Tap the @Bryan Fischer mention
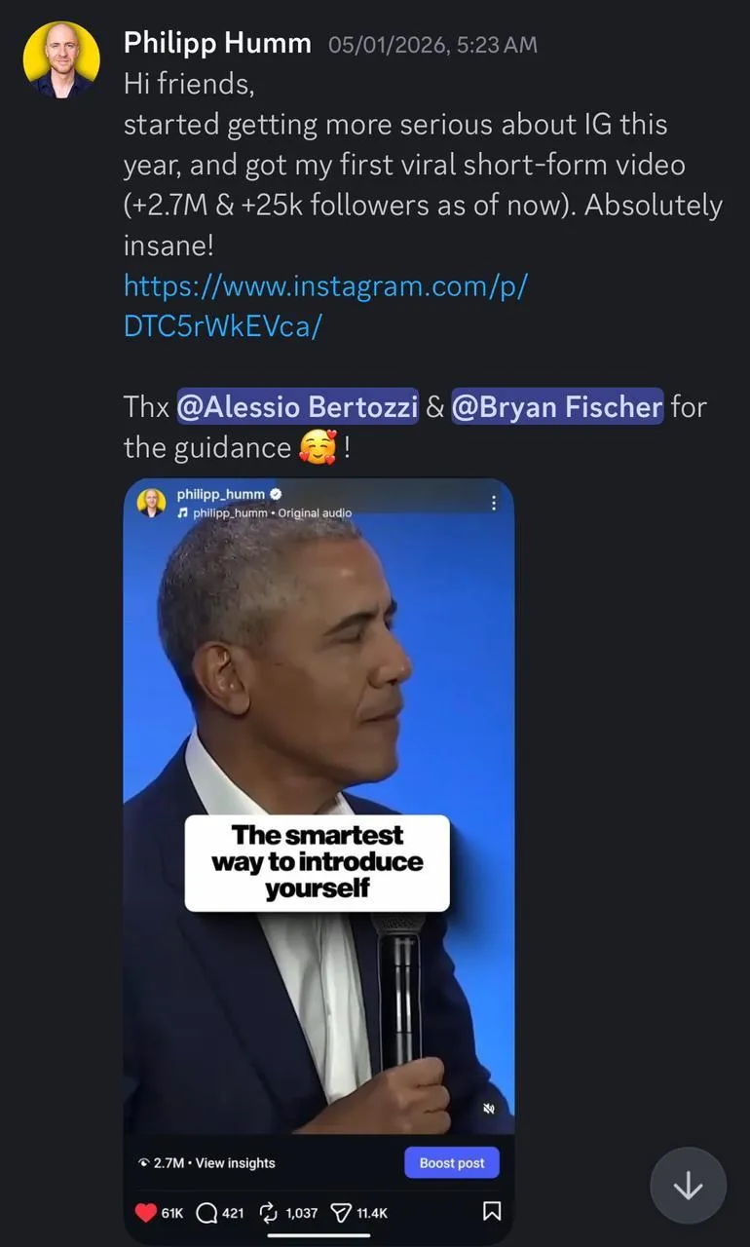 click(556, 405)
